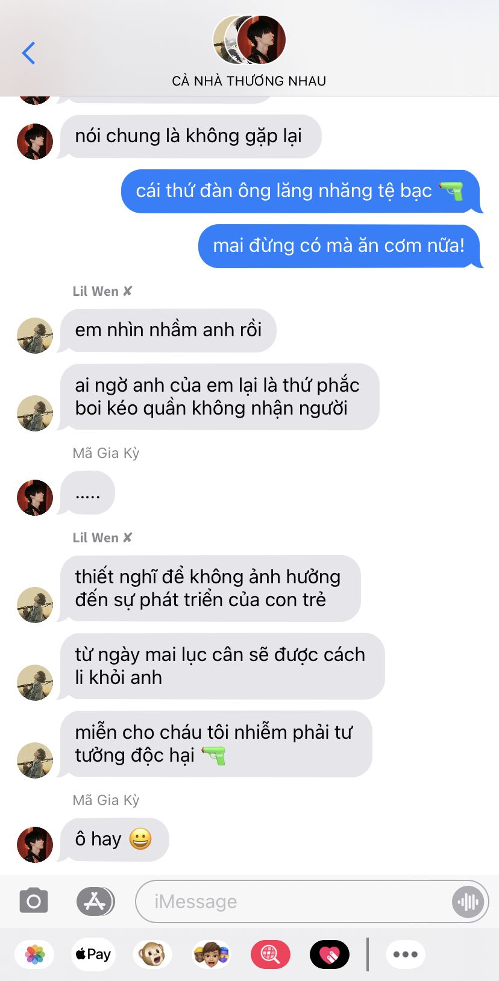Tap Mã Gia Kỳ's avatar beside 'ô hay'

(35, 844)
